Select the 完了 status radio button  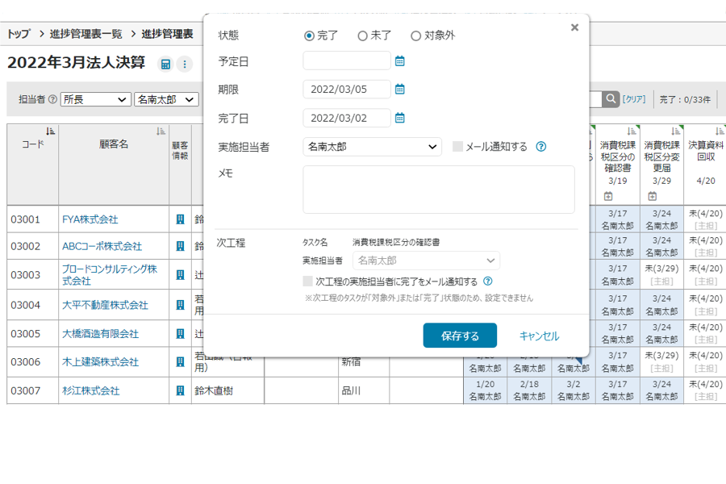(x=309, y=35)
